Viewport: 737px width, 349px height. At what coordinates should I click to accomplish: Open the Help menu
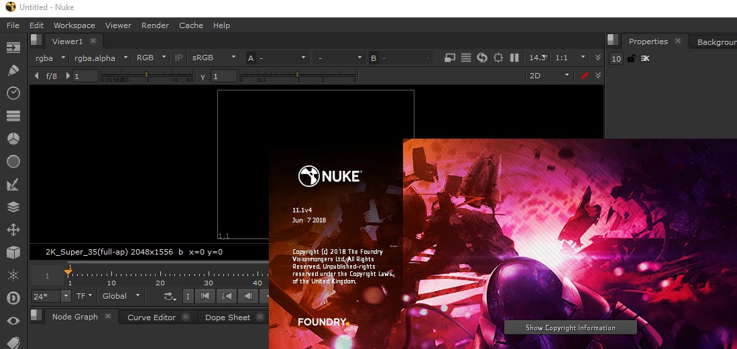pos(221,25)
